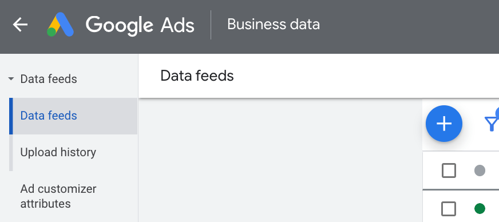This screenshot has height=222, width=499.
Task: Check the box beside the green-status feed
Action: 449,209
